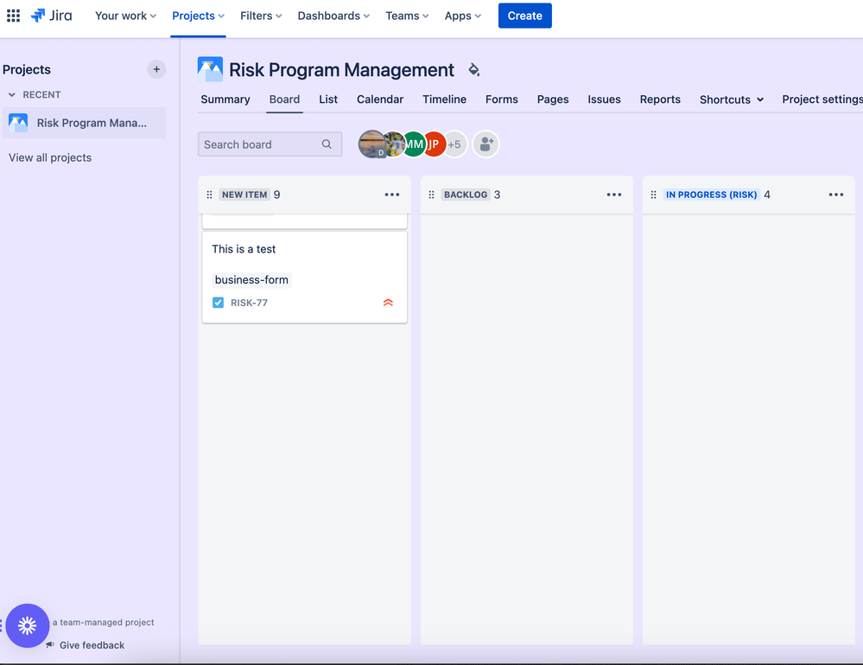Viewport: 863px width, 665px height.
Task: Grab the drag handle of NEW ITEM column
Action: 210,195
